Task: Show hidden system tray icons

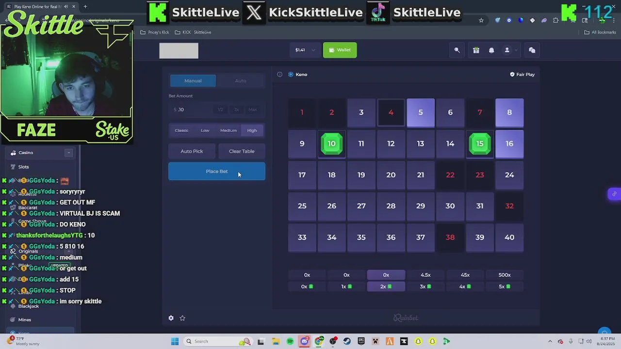Action: pos(550,341)
